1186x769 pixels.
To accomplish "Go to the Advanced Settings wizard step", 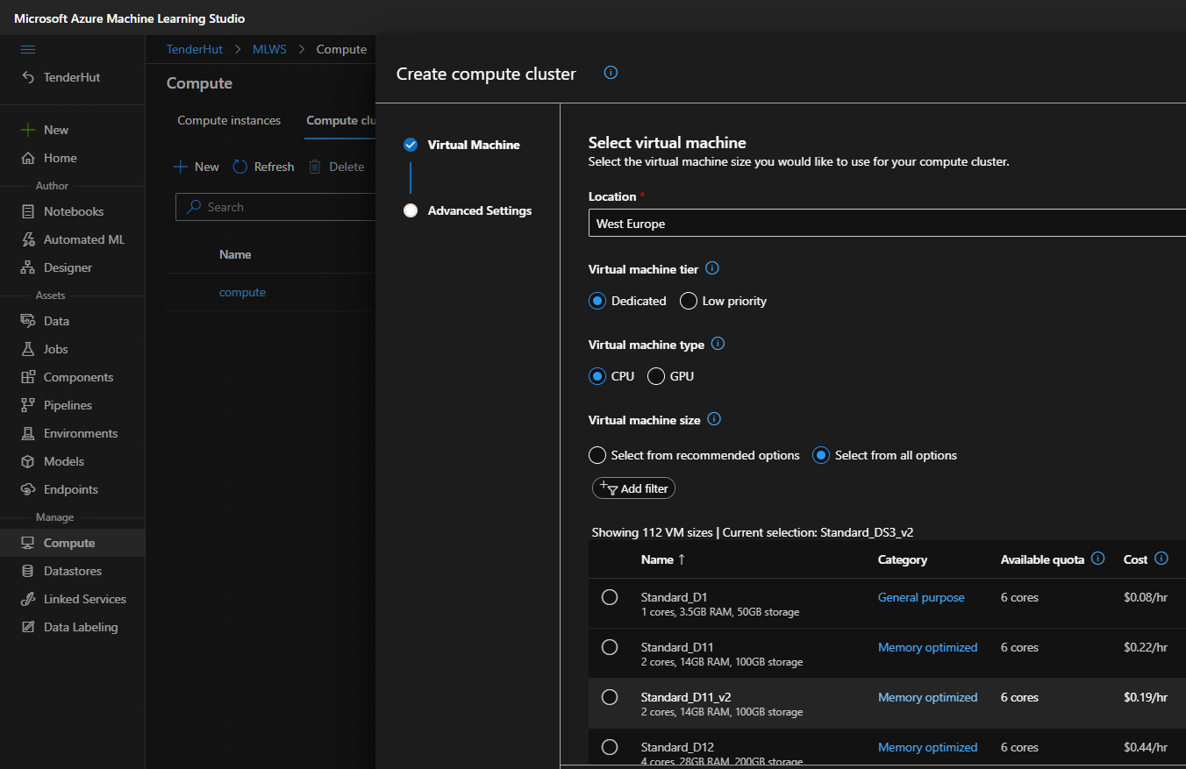I will point(480,210).
